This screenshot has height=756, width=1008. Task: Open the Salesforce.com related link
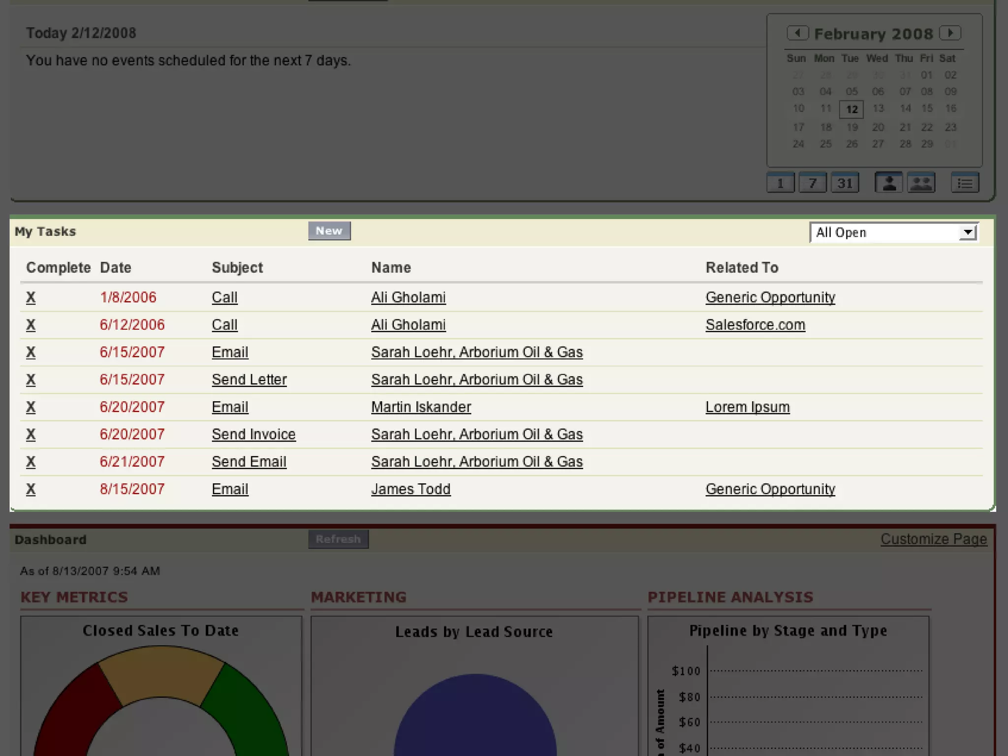755,325
